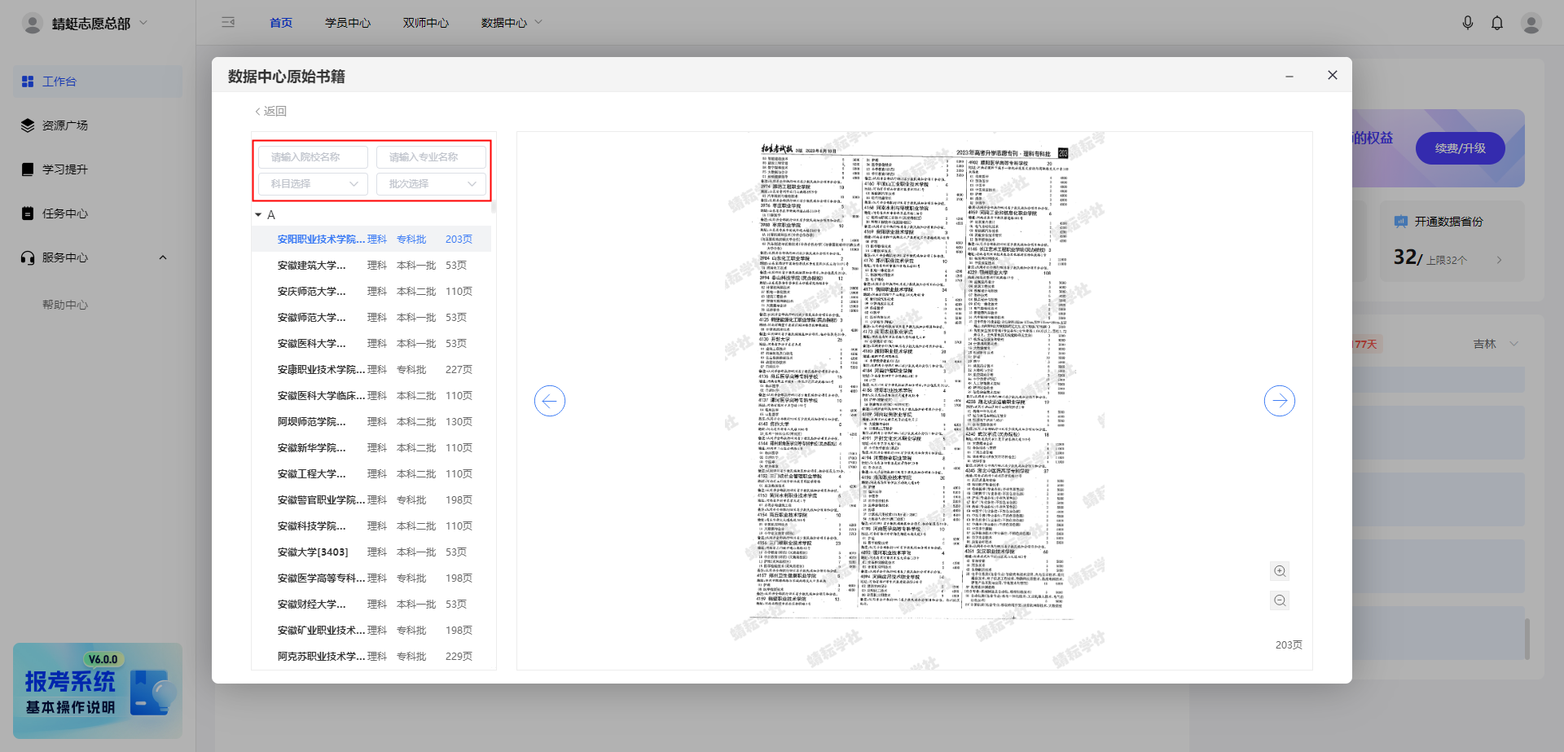Collapse the A group in list
1564x752 pixels.
258,215
